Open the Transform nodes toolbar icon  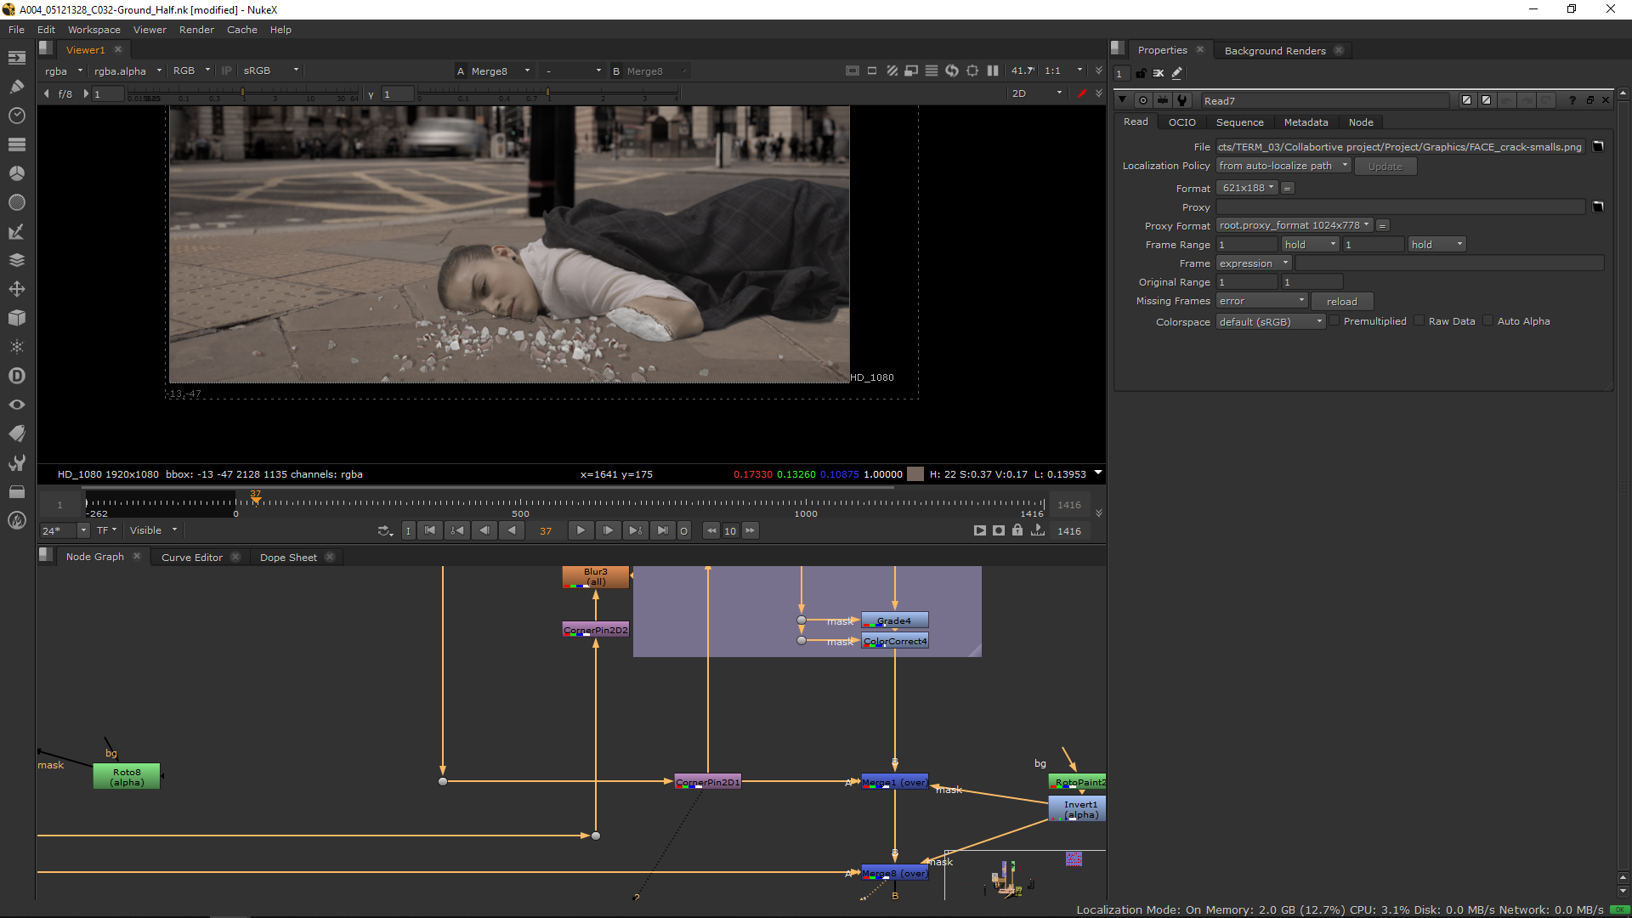[16, 289]
